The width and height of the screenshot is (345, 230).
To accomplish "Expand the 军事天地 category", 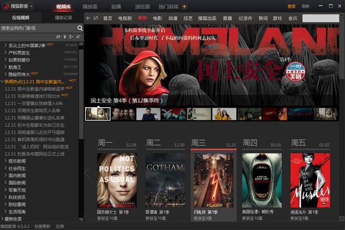I will tap(5, 190).
